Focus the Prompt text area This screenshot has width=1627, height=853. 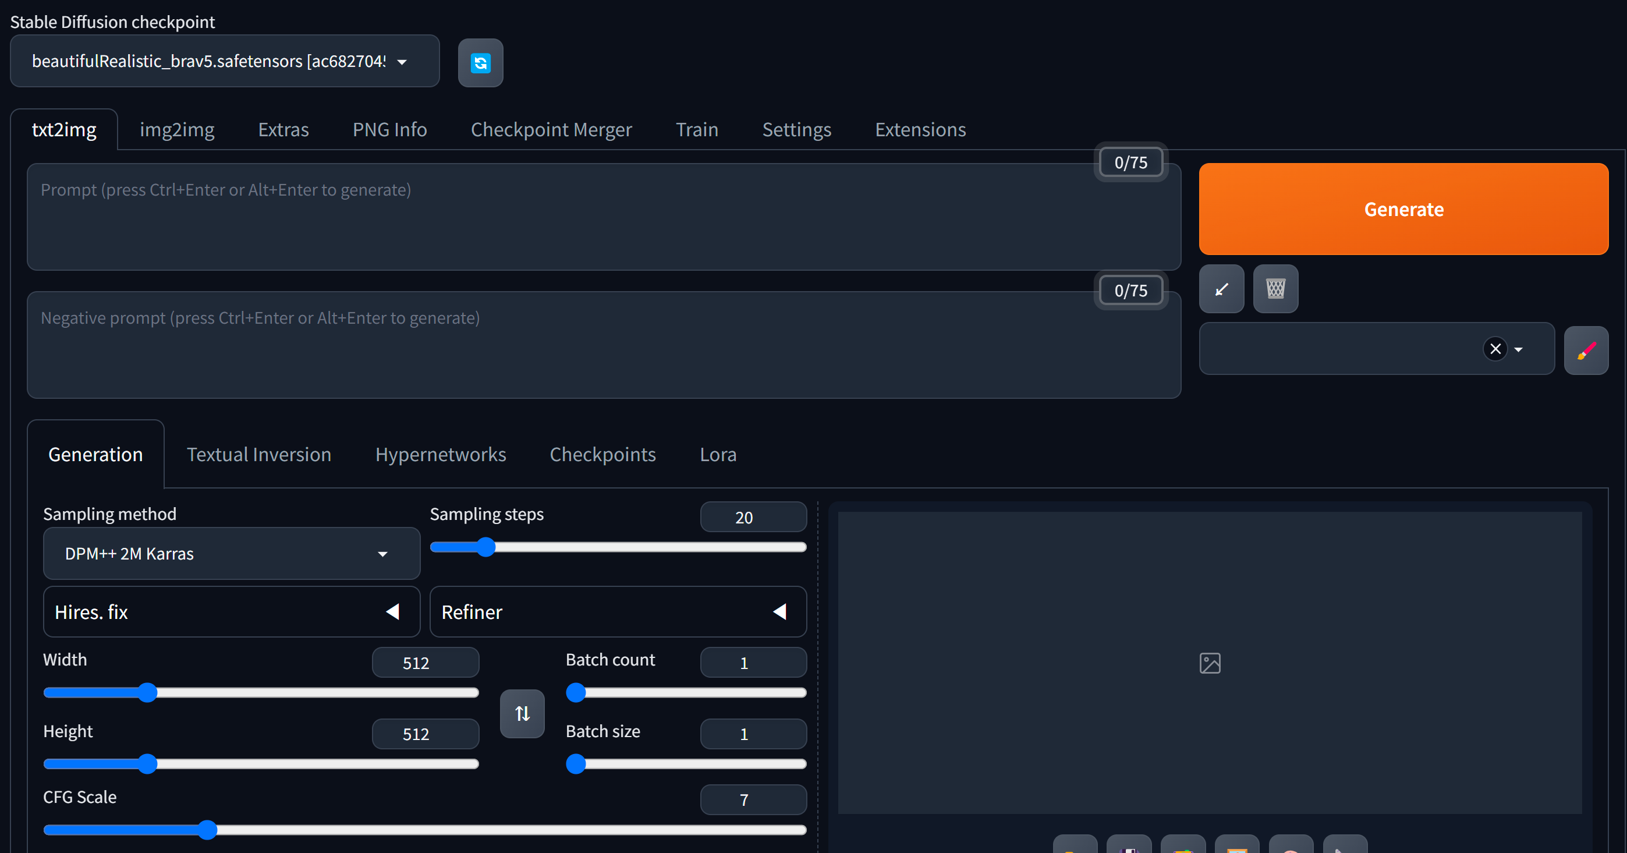click(x=603, y=217)
